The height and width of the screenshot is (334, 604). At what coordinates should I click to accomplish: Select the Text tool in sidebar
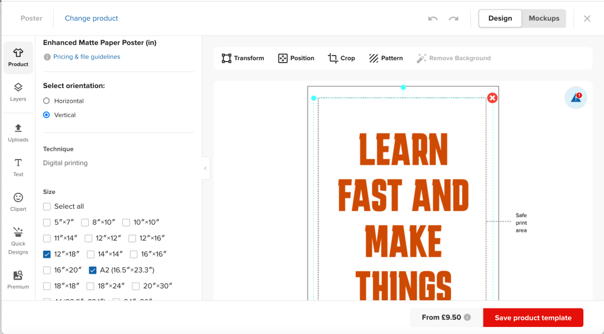tap(18, 167)
